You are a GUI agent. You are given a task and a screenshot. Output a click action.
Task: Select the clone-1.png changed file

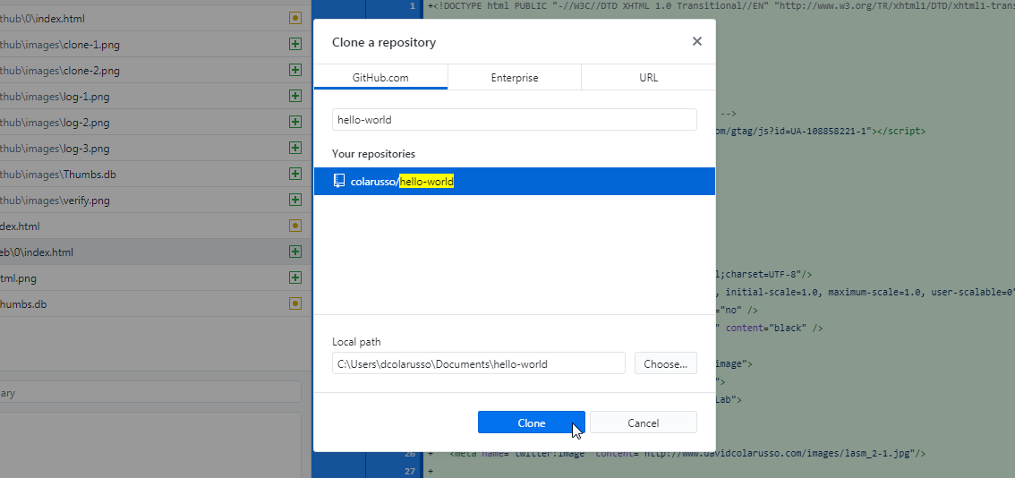click(156, 45)
